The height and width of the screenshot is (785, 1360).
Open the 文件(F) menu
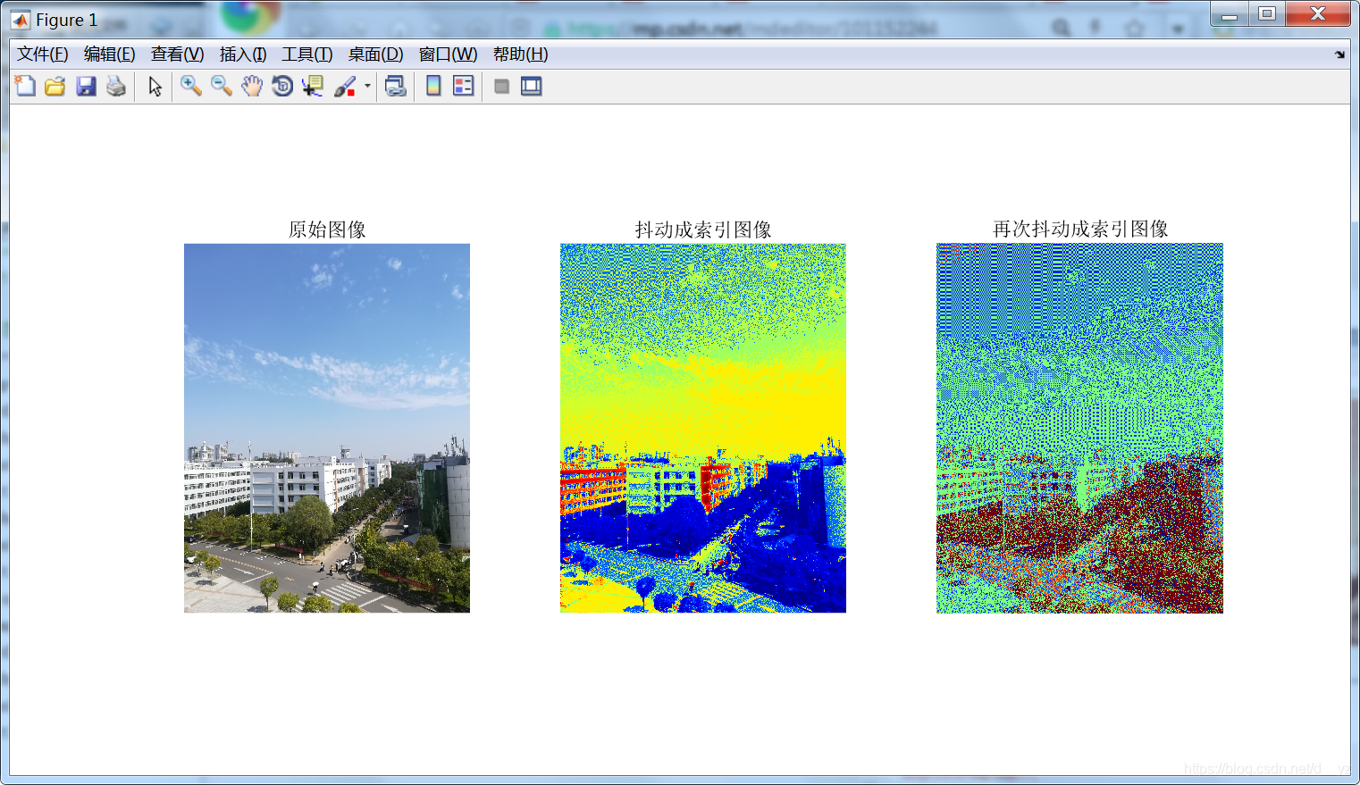coord(43,54)
